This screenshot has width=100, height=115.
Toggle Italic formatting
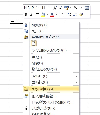tap(31, 15)
